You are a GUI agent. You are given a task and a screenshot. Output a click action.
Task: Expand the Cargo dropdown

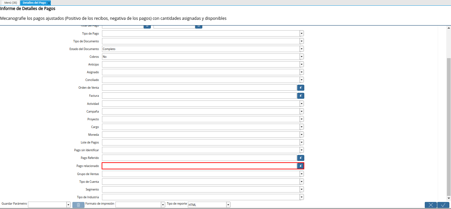[x=302, y=127]
